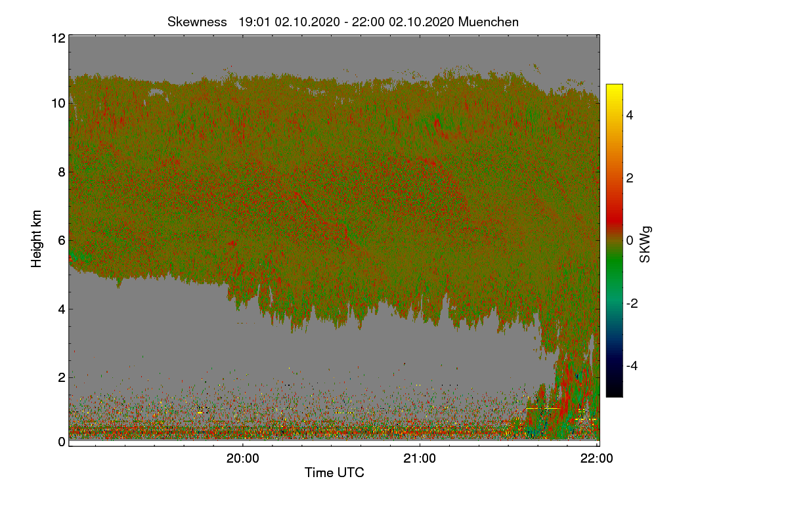Click the 21:00 time tick label
788x525 pixels.
coord(420,459)
